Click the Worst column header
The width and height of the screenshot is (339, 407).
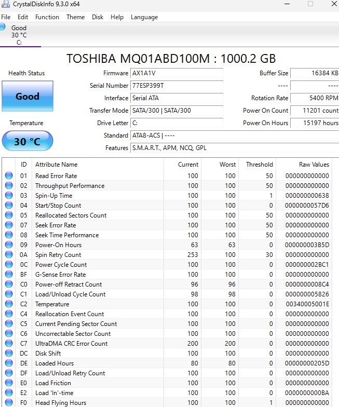click(227, 165)
